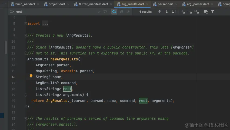This screenshot has height=130, width=230.
Task: Click "command" parameter on line 17
Action: pos(68,83)
